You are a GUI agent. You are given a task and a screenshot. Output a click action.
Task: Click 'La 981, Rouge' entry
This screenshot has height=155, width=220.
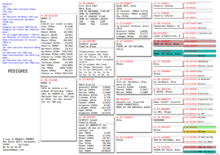(x=168, y=111)
